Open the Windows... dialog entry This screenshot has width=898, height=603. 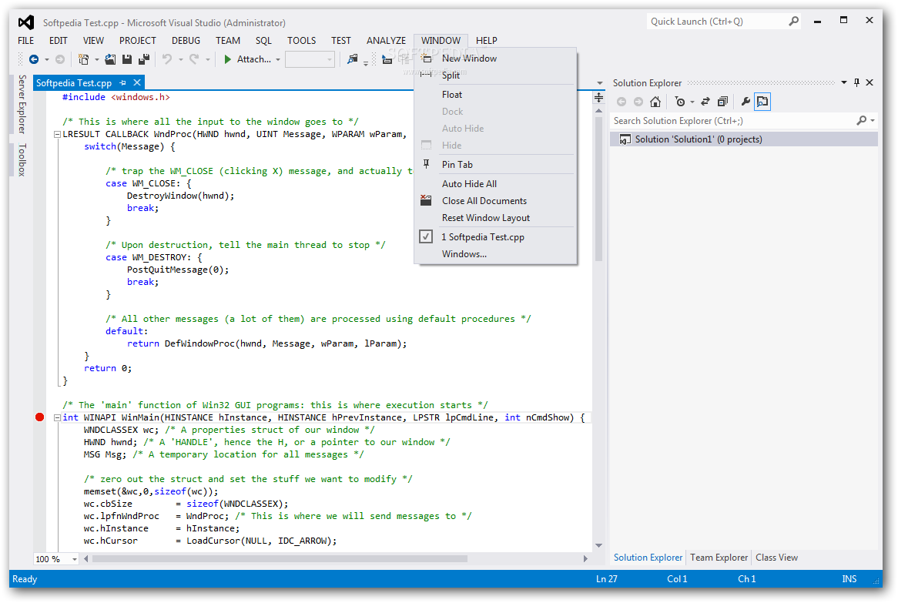tap(494, 253)
